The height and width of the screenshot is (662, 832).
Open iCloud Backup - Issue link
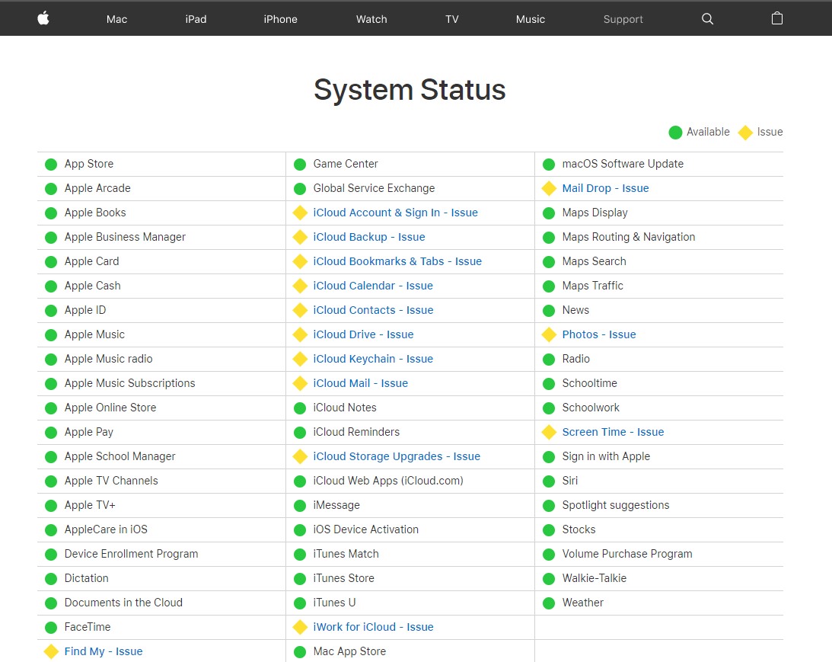(x=368, y=237)
